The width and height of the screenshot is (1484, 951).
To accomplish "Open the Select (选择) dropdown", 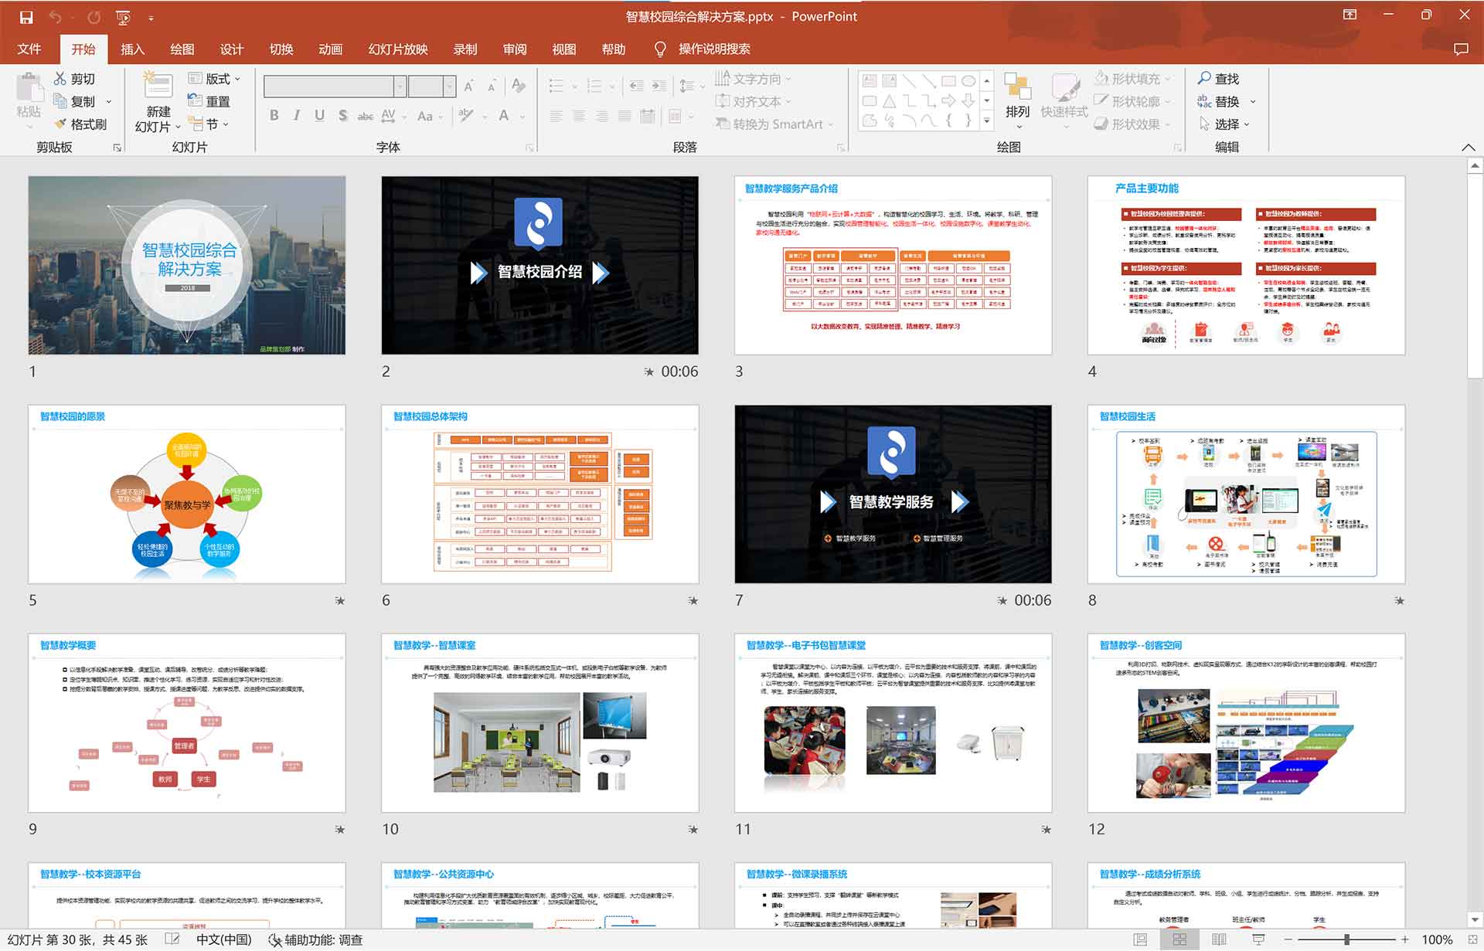I will click(1247, 124).
